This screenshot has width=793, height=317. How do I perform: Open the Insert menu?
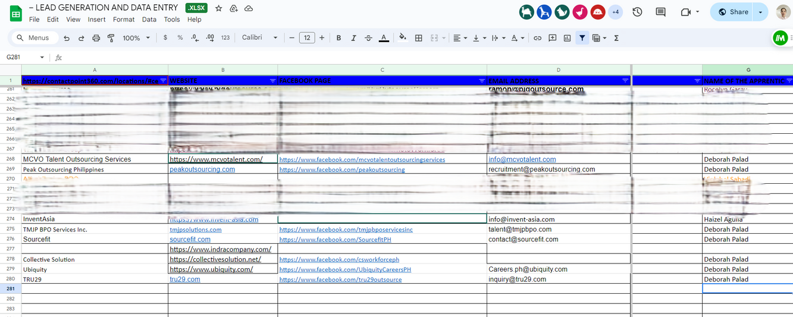tap(97, 20)
